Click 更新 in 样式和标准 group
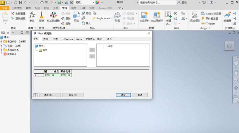This screenshot has width=239, height=133. click(x=66, y=19)
